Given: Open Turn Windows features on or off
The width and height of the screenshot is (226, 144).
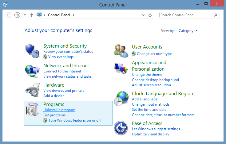Looking at the screenshot, I should pyautogui.click(x=74, y=120).
